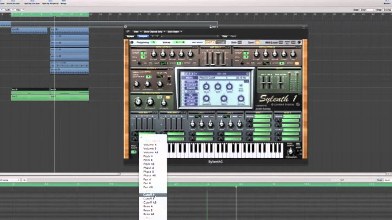392x220 pixels.
Task: Select the PHASER effect page
Action: [x=190, y=88]
